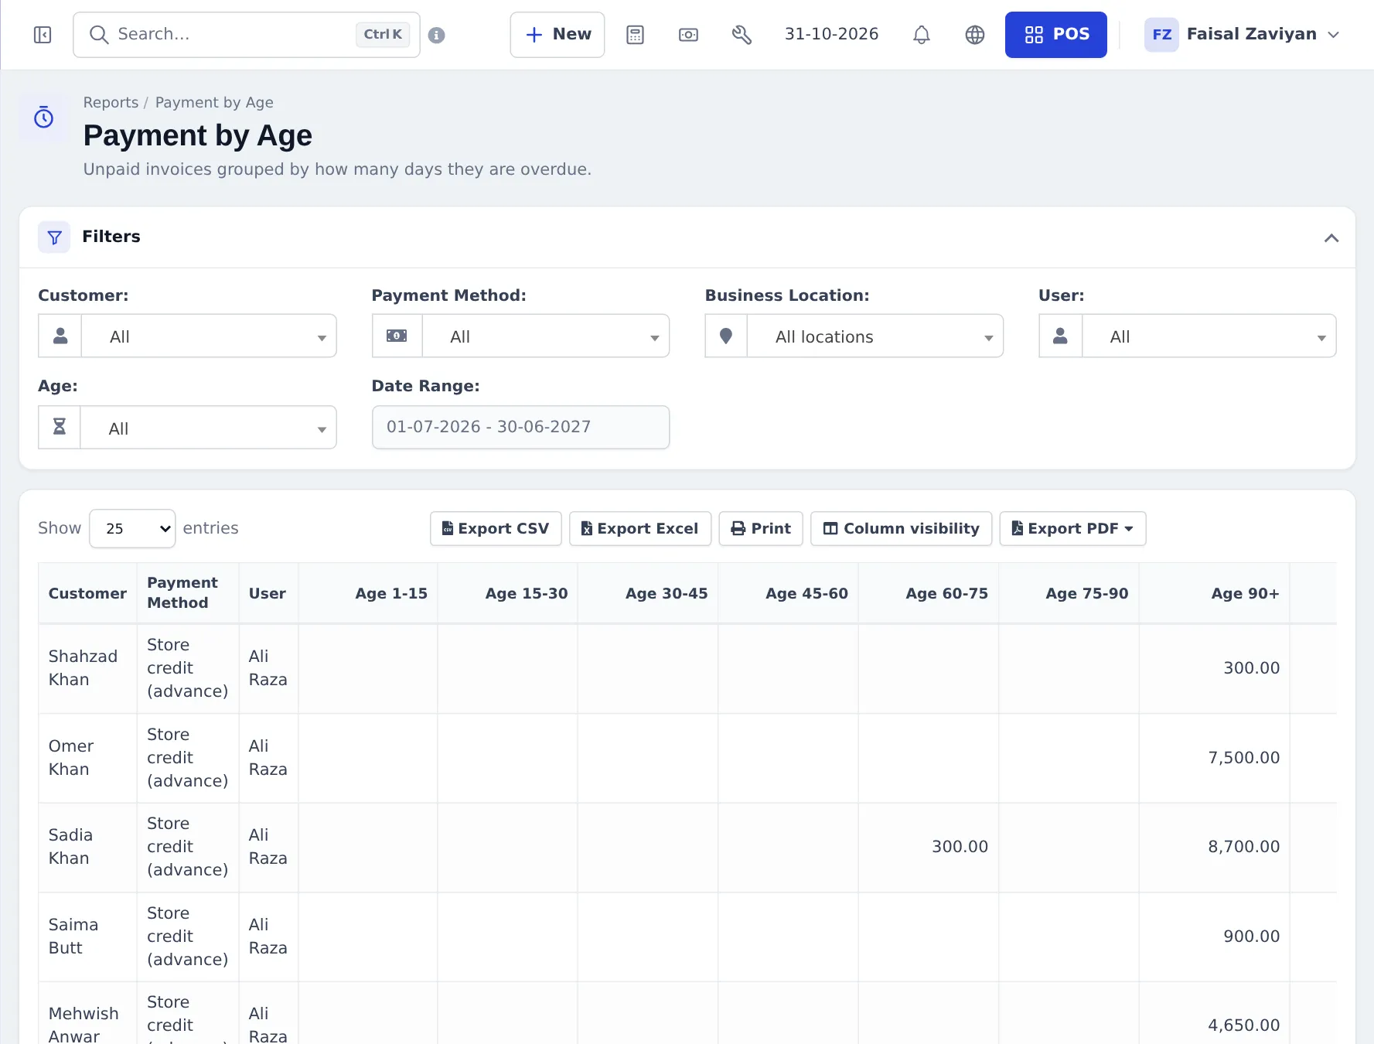Open the POS button
This screenshot has height=1044, width=1374.
click(x=1055, y=35)
